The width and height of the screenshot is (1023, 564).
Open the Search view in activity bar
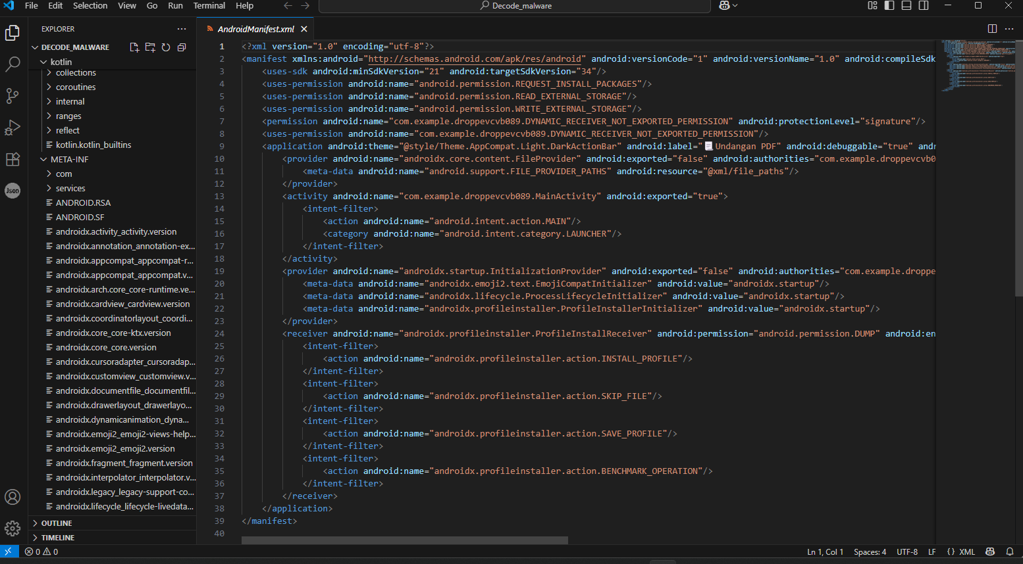[13, 64]
